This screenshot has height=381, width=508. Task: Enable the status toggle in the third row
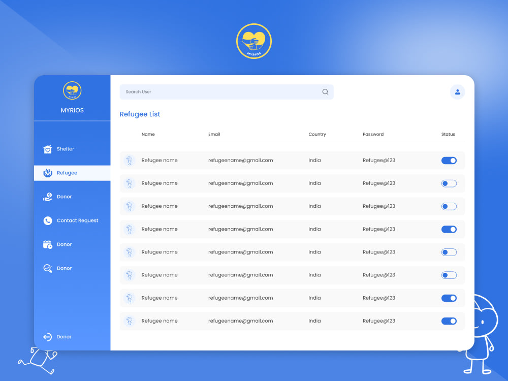449,206
